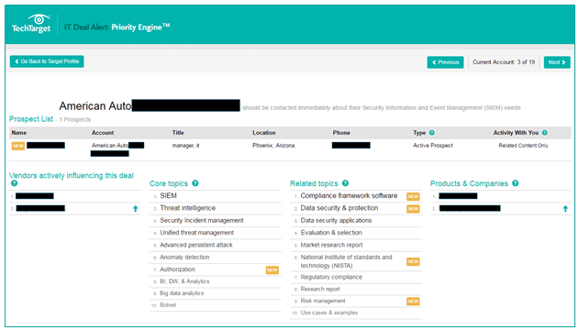Select Security Incident management topic
Image resolution: width=579 pixels, height=330 pixels.
point(202,221)
